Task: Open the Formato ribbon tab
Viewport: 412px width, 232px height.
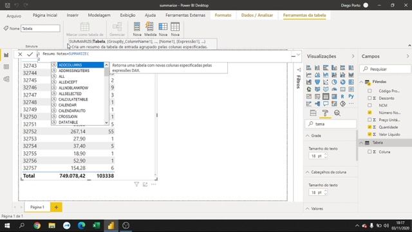Action: 223,15
